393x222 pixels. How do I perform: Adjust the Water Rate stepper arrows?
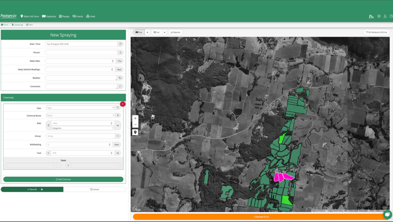click(x=113, y=61)
